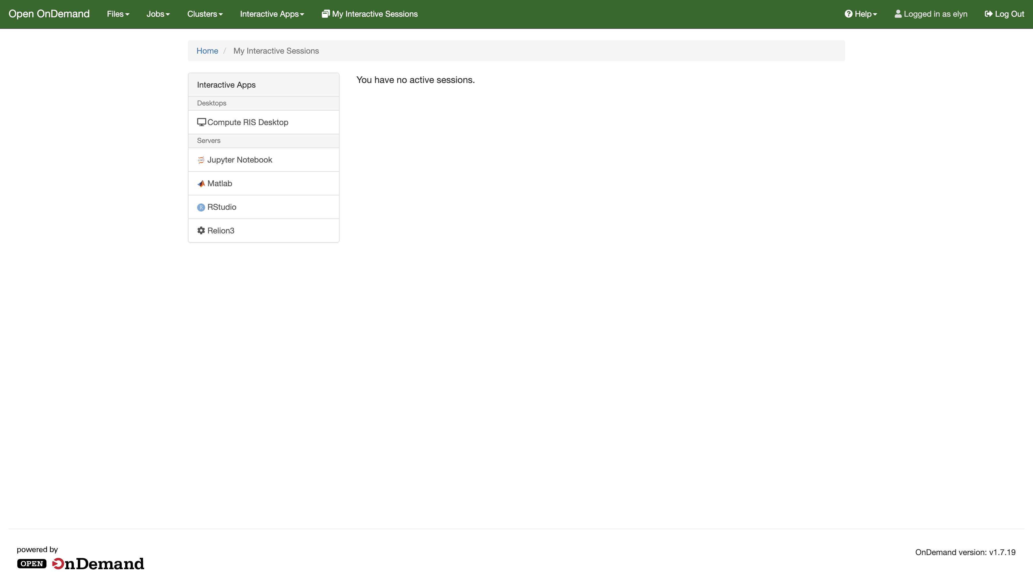The height and width of the screenshot is (581, 1033).
Task: Expand the Interactive Apps navbar dropdown
Action: click(x=272, y=14)
